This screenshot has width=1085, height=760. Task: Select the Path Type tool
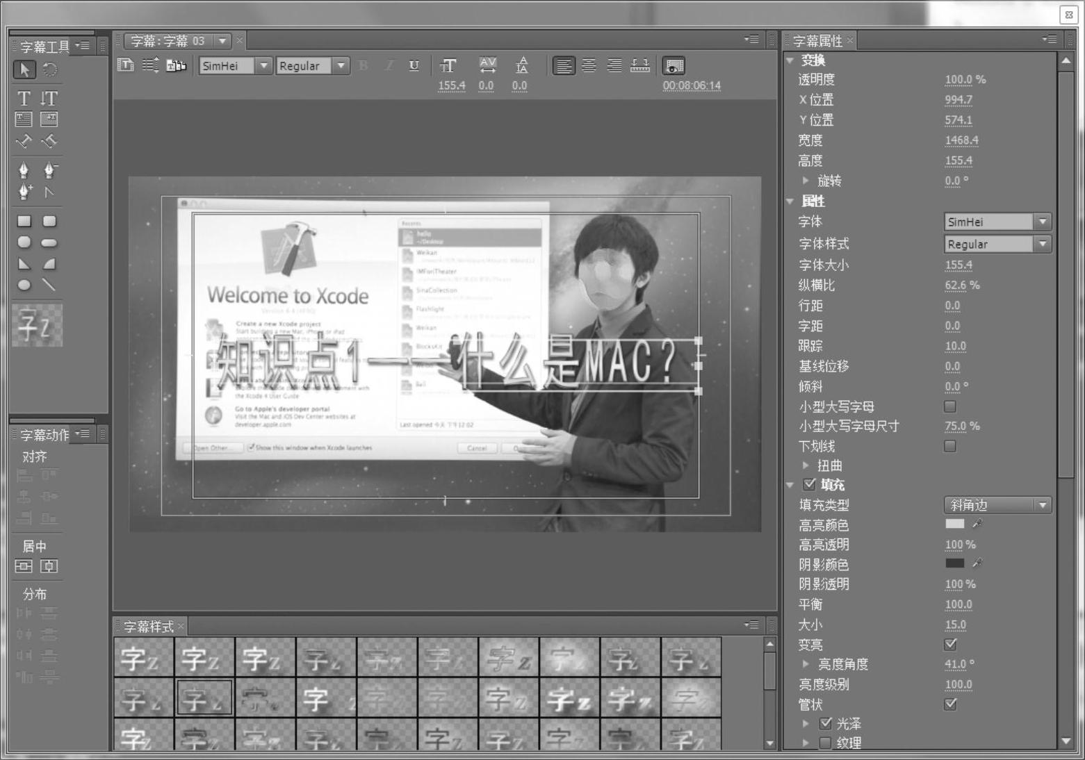24,141
